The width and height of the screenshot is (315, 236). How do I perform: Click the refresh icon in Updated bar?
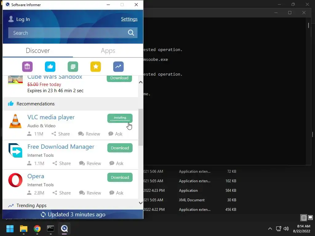click(43, 214)
